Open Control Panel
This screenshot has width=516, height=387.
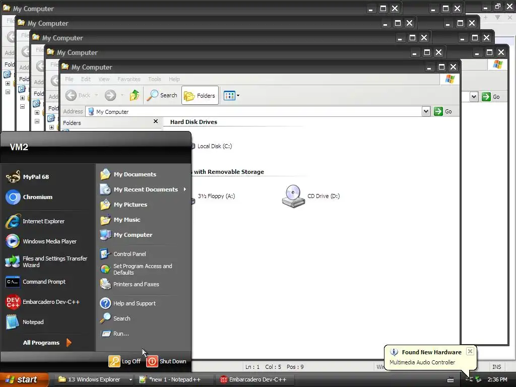point(123,254)
